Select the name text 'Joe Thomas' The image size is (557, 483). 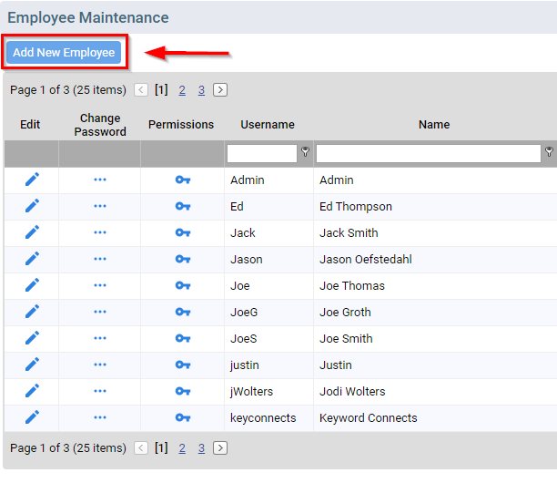click(352, 285)
